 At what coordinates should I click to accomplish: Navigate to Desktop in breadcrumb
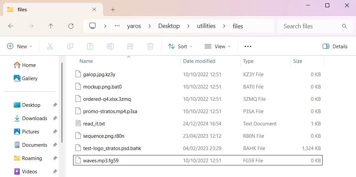coord(169,26)
